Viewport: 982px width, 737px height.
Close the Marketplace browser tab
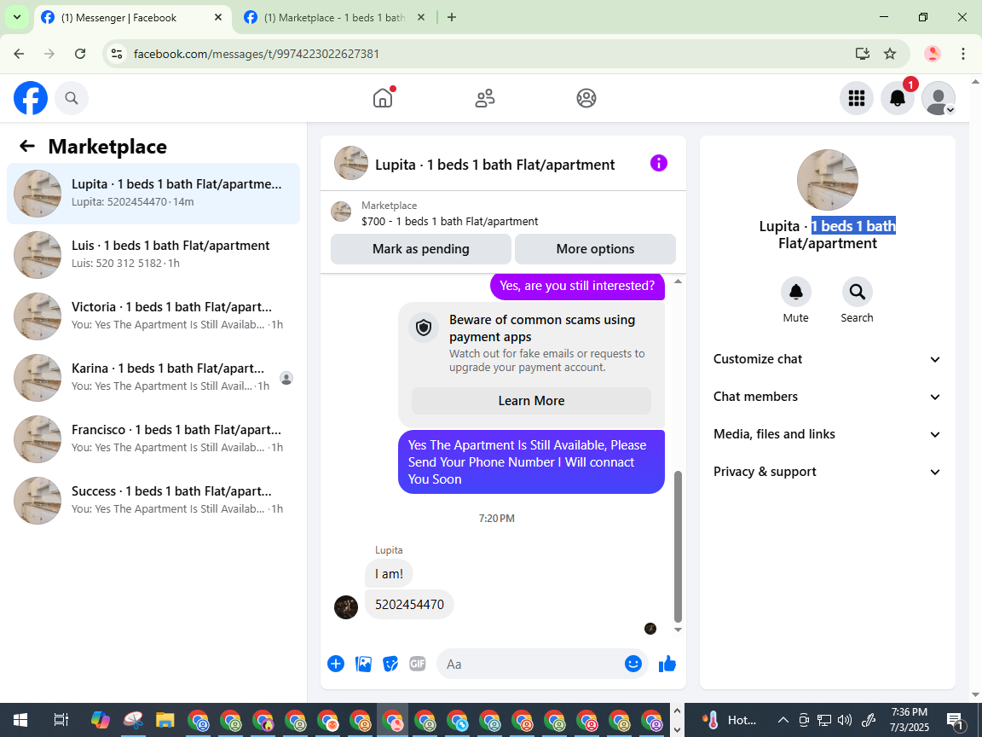tap(421, 18)
